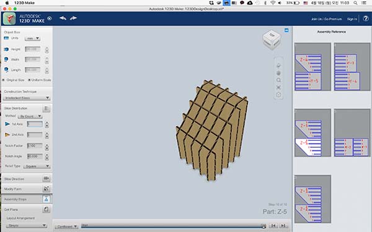
Task: Click the Assembly Steps icon button
Action: (x=46, y=199)
